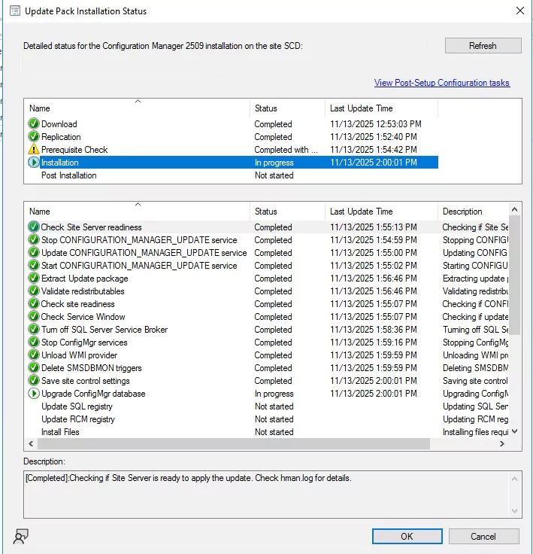Click the dialog title bar window icon
Screen dimensions: 533x554
[15, 11]
